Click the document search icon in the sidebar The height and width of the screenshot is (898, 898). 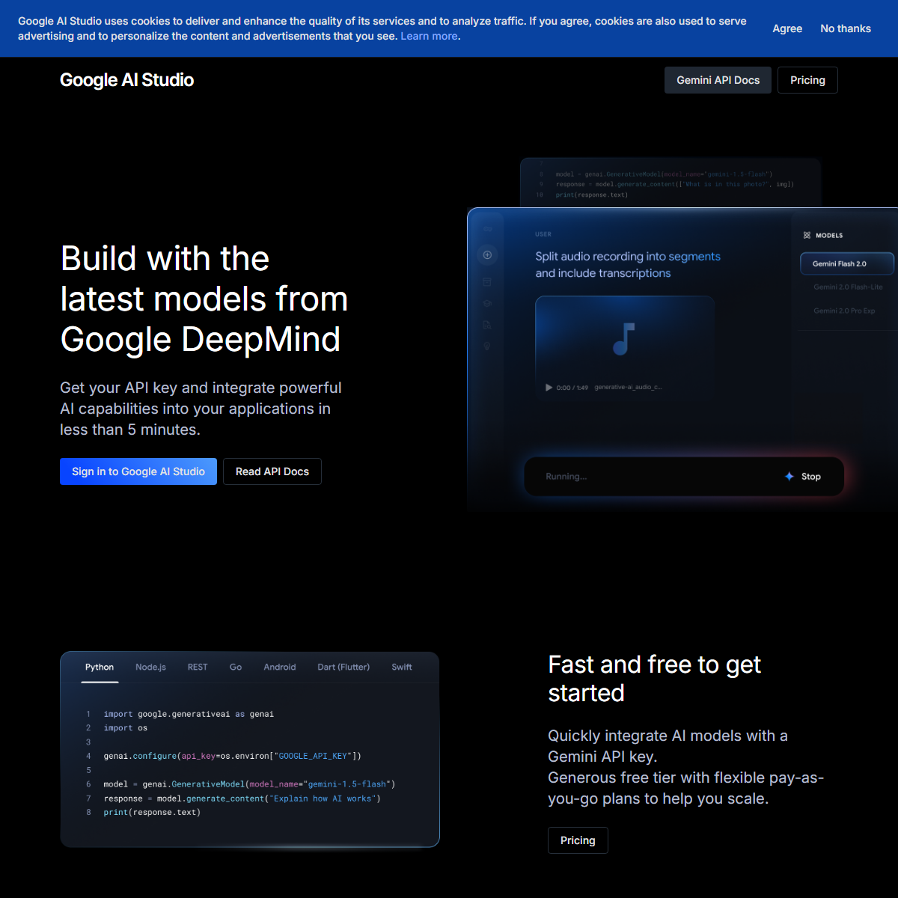(487, 325)
